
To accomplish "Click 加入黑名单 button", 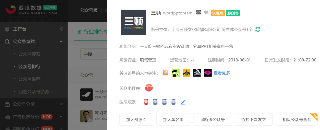I will 173,119.
